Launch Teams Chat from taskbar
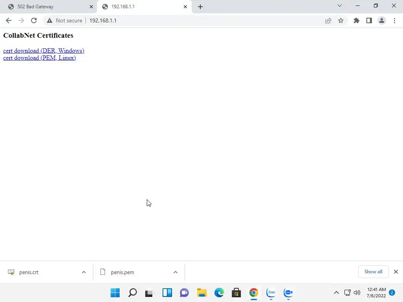Viewport: 403px width, 302px height. coord(184,293)
